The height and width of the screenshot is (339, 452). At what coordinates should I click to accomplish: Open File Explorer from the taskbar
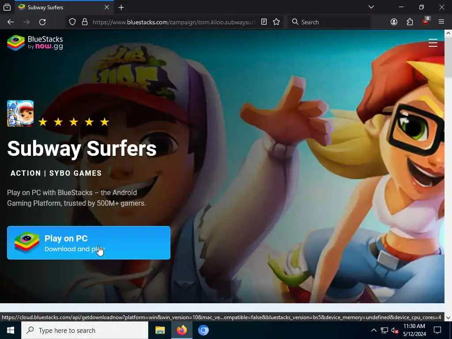160,330
